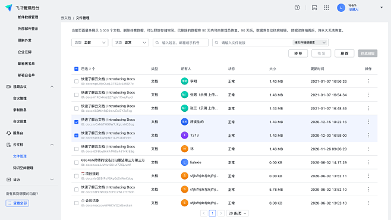Click the 恢复 button
The image size is (391, 220).
[321, 54]
